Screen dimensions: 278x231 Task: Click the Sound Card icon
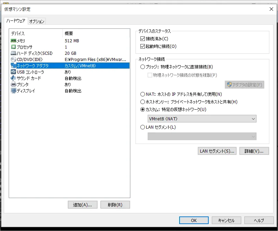click(14, 78)
